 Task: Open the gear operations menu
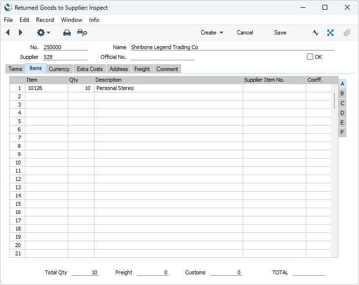tap(43, 33)
